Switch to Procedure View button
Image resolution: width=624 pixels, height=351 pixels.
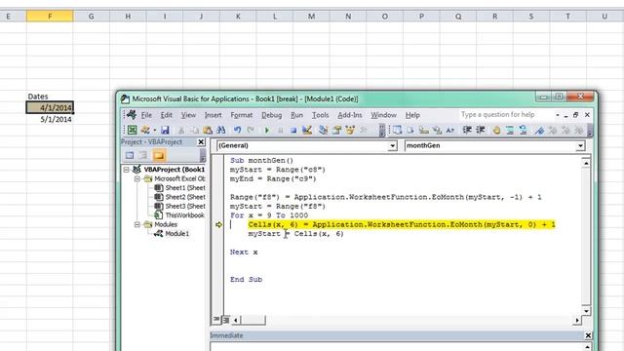pos(216,319)
